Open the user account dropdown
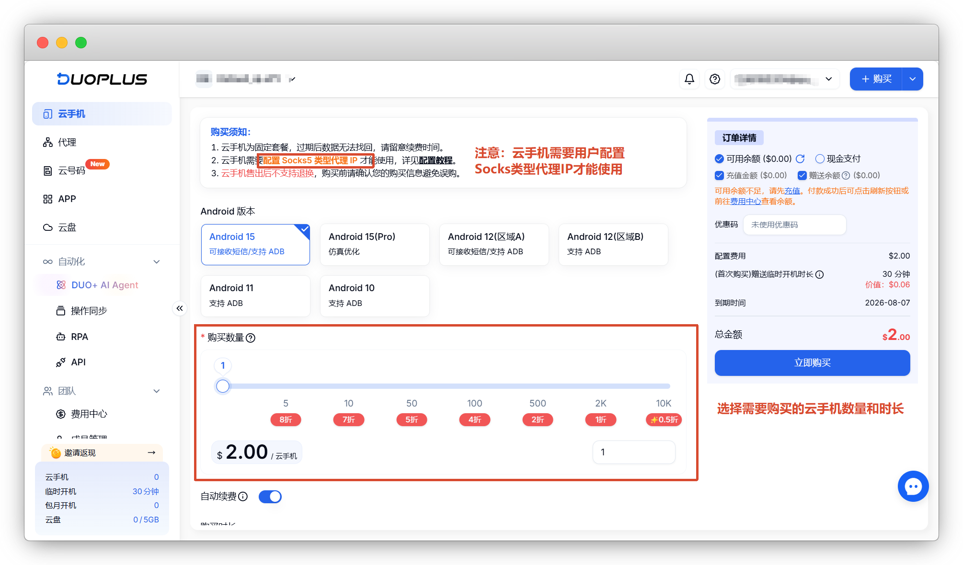 pos(784,79)
